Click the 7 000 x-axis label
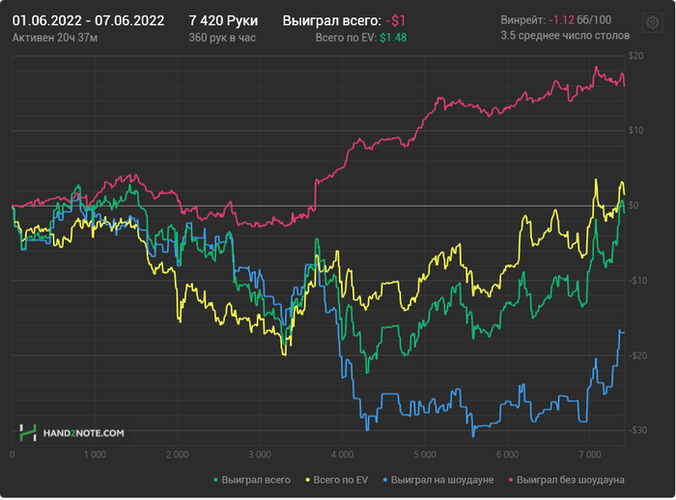676x500 pixels. [x=590, y=455]
